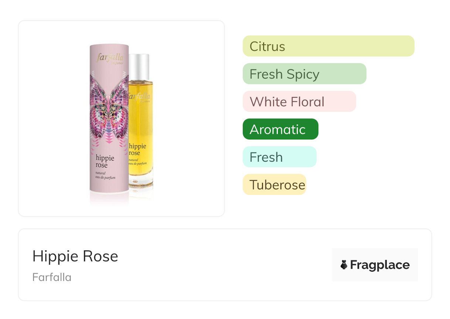450x319 pixels.
Task: Click the 'natural eau de parfum' text on the box
Action: point(105,175)
